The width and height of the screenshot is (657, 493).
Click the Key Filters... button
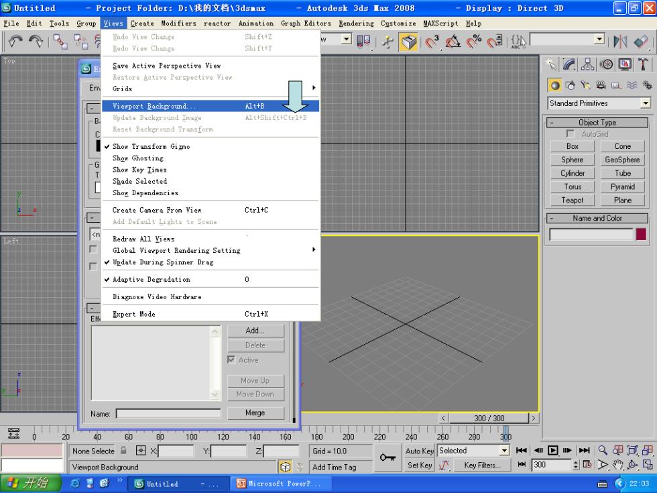coord(482,465)
